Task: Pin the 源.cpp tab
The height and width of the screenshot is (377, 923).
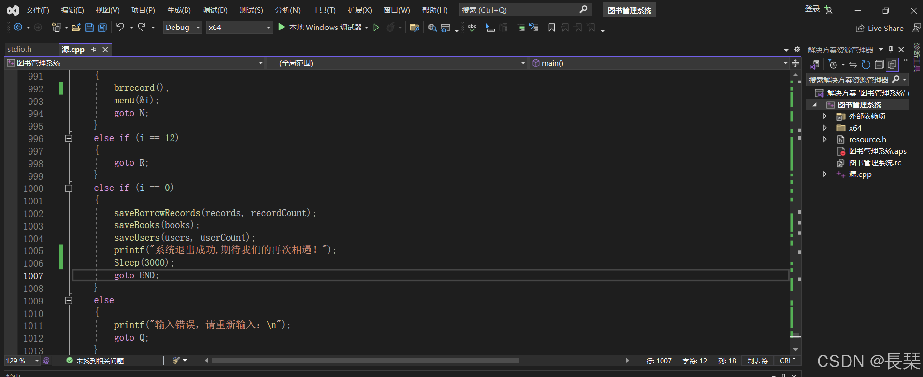Action: tap(94, 49)
